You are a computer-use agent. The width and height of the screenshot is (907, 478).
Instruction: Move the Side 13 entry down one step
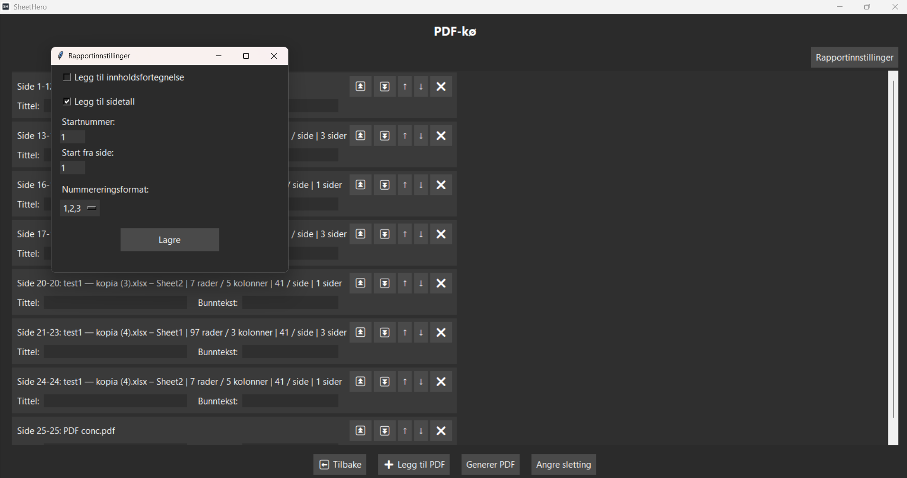pyautogui.click(x=421, y=136)
